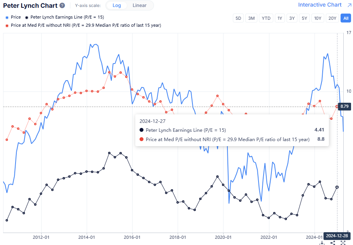Click the share chart icon
The height and width of the screenshot is (245, 353).
333,243
